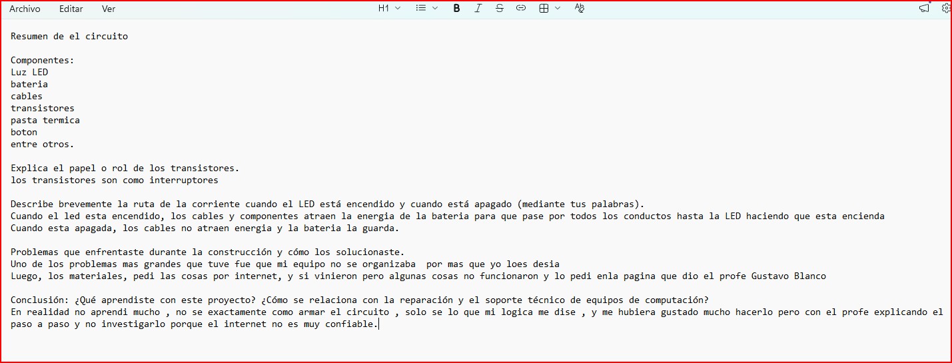Toggle strikethrough formatting
The height and width of the screenshot is (363, 952).
coord(500,9)
